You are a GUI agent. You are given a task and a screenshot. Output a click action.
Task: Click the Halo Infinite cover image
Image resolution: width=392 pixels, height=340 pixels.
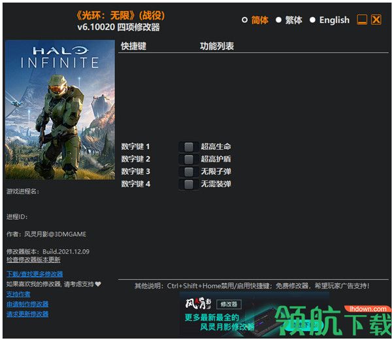(x=60, y=110)
